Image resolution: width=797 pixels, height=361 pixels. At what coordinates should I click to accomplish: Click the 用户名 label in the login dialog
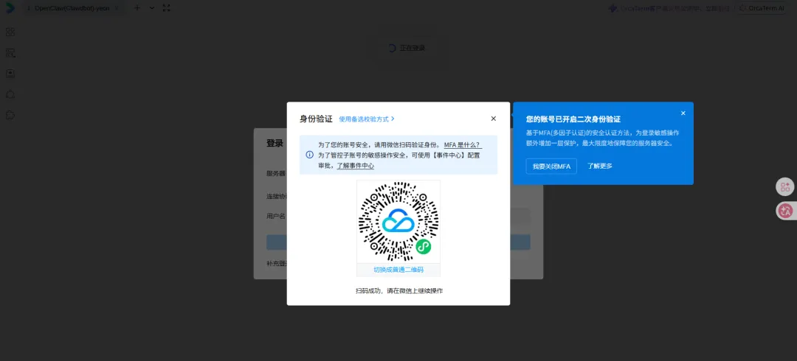276,217
